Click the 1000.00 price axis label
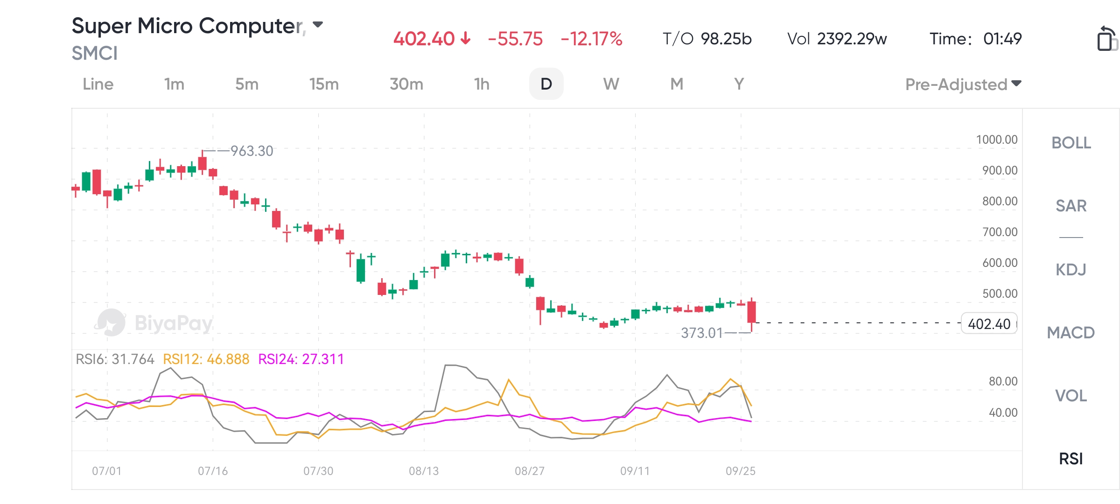The width and height of the screenshot is (1120, 504). click(x=997, y=140)
